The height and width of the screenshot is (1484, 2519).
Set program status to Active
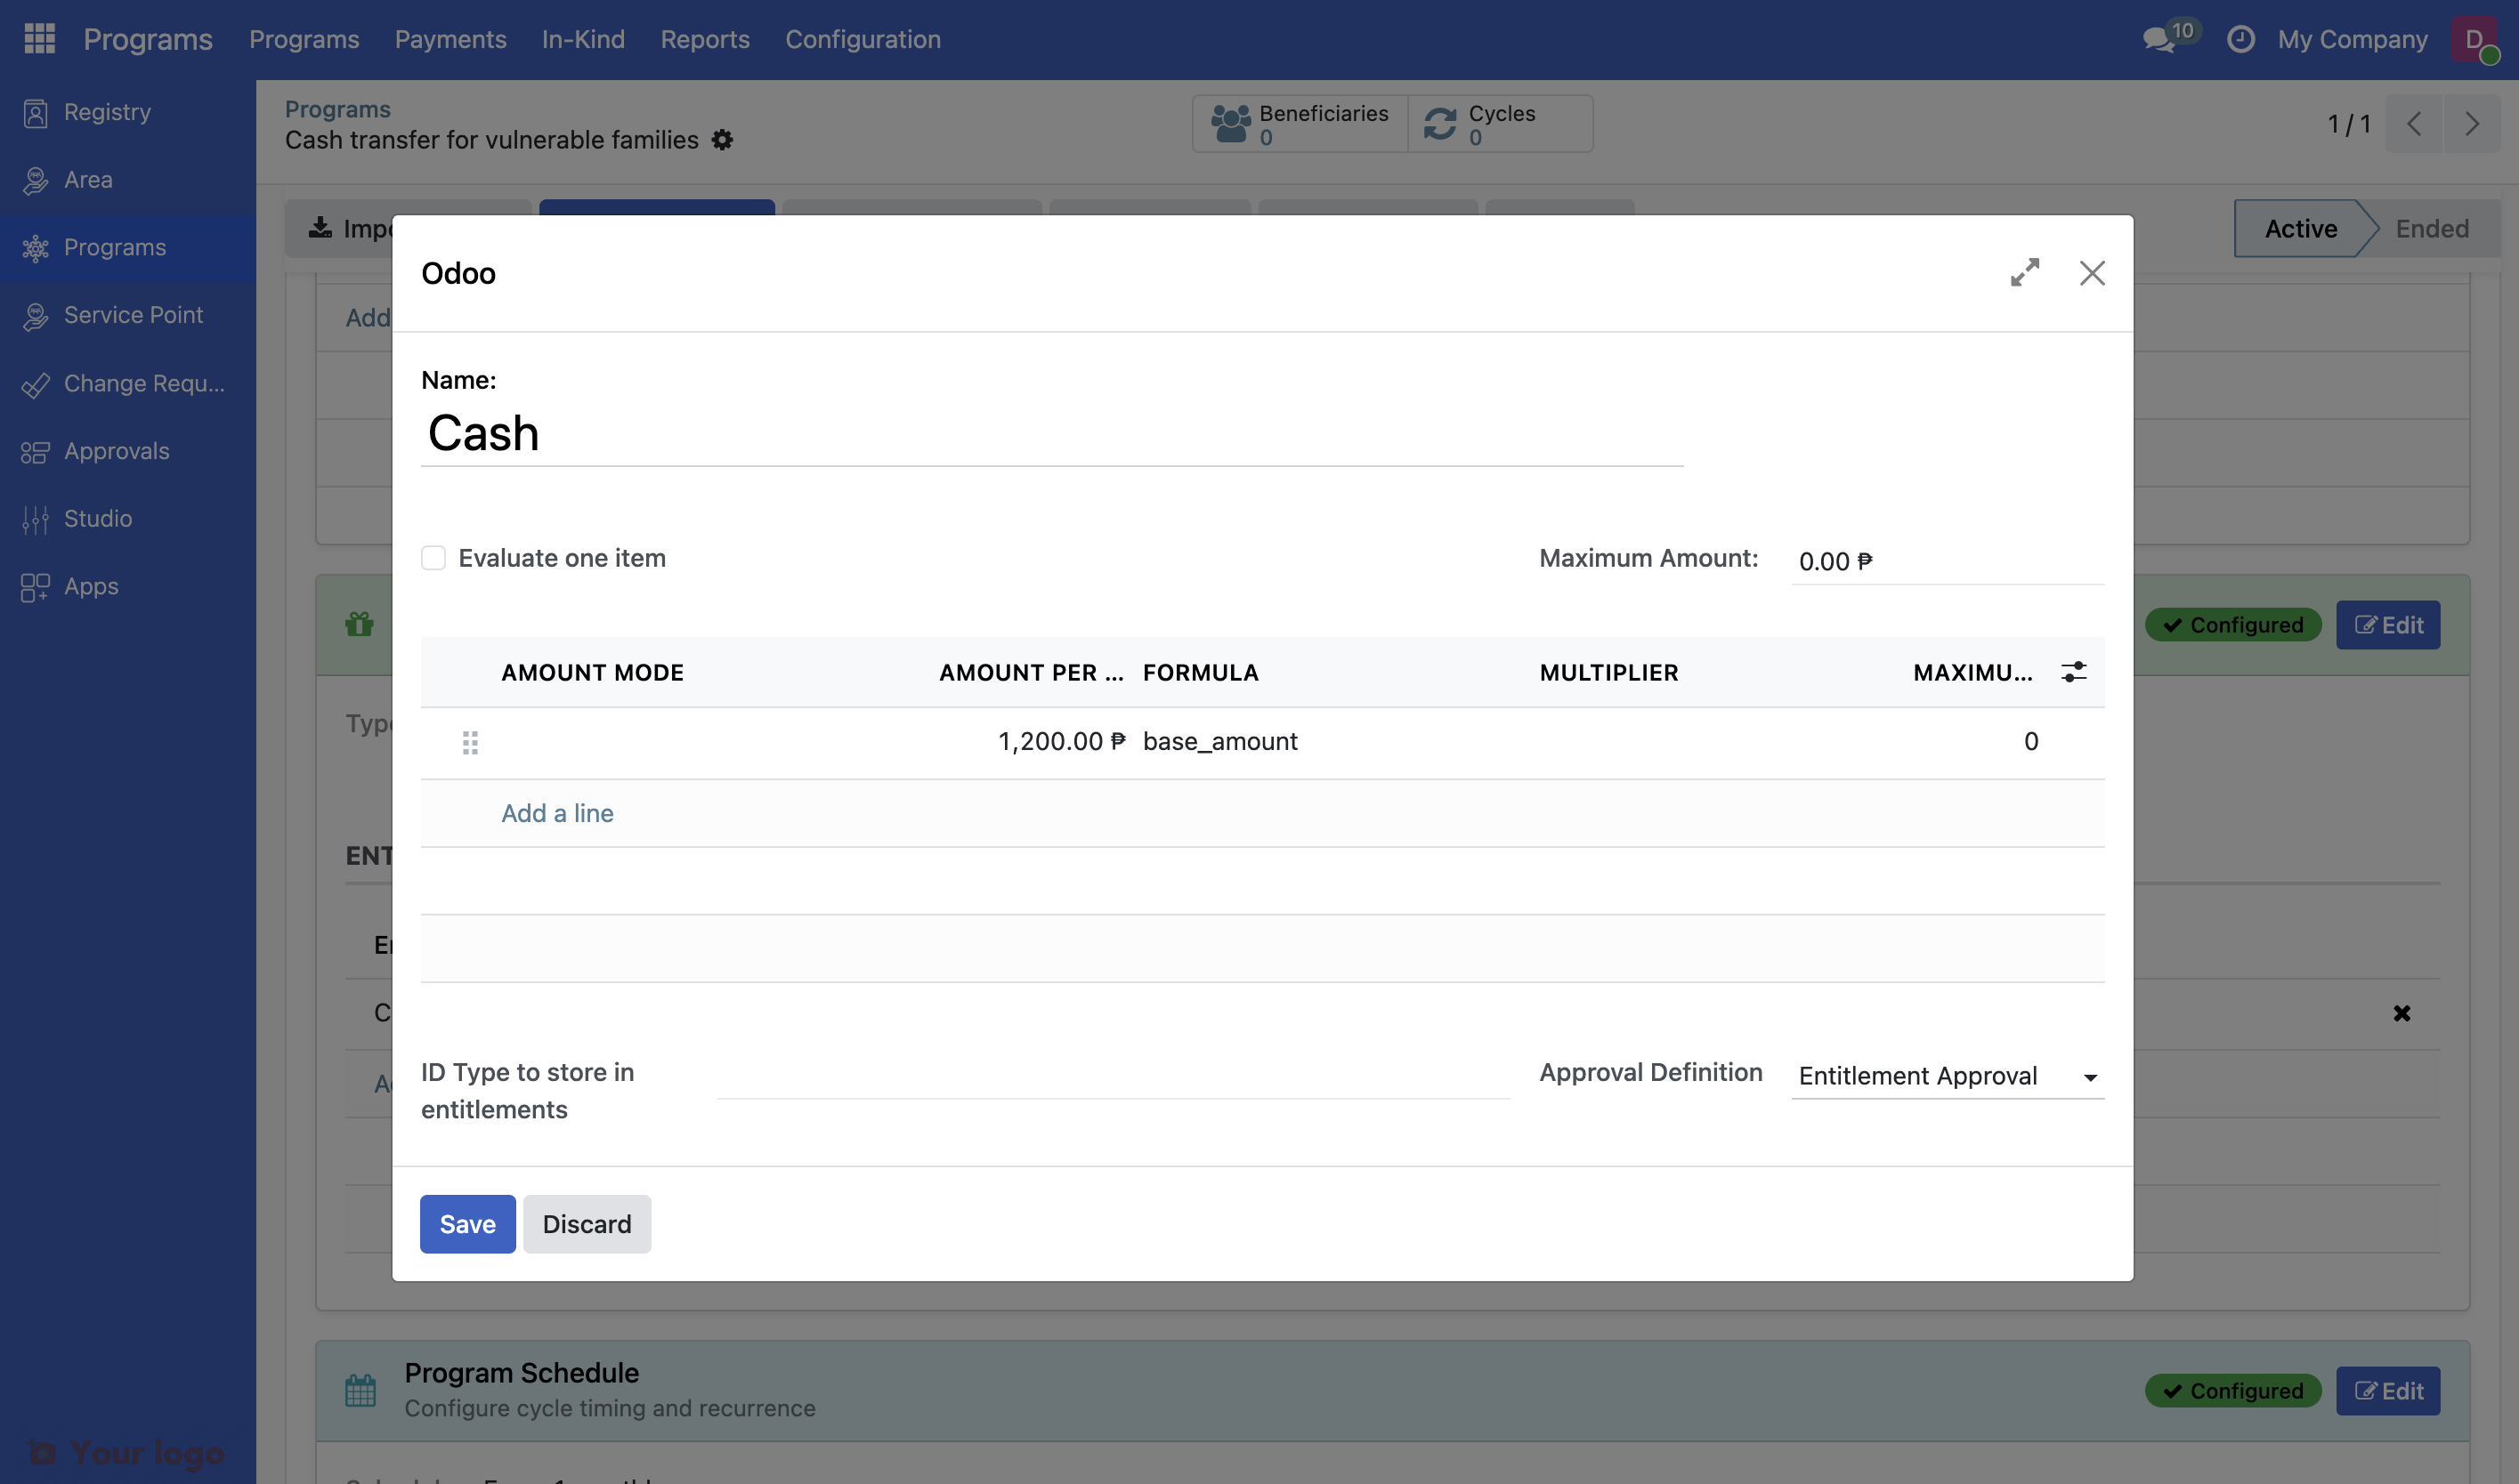(x=2300, y=229)
